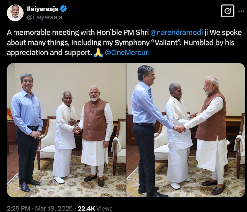247x212 pixels.
Task: Click the 2:25 PM timestamp
Action: click(x=18, y=208)
